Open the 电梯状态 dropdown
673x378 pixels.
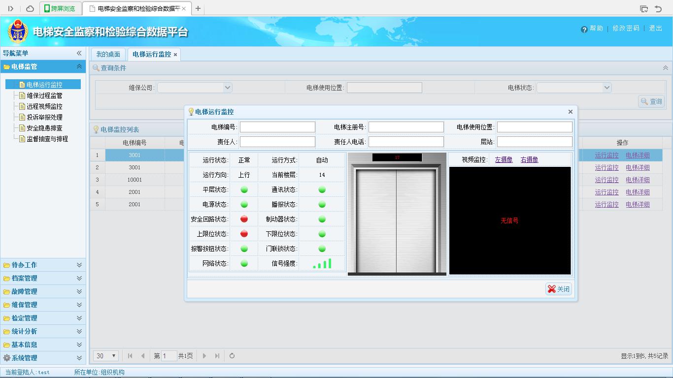click(x=606, y=88)
